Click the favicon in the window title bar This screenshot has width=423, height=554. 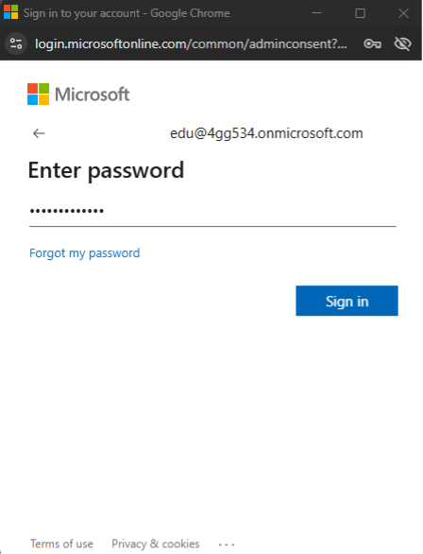click(10, 12)
